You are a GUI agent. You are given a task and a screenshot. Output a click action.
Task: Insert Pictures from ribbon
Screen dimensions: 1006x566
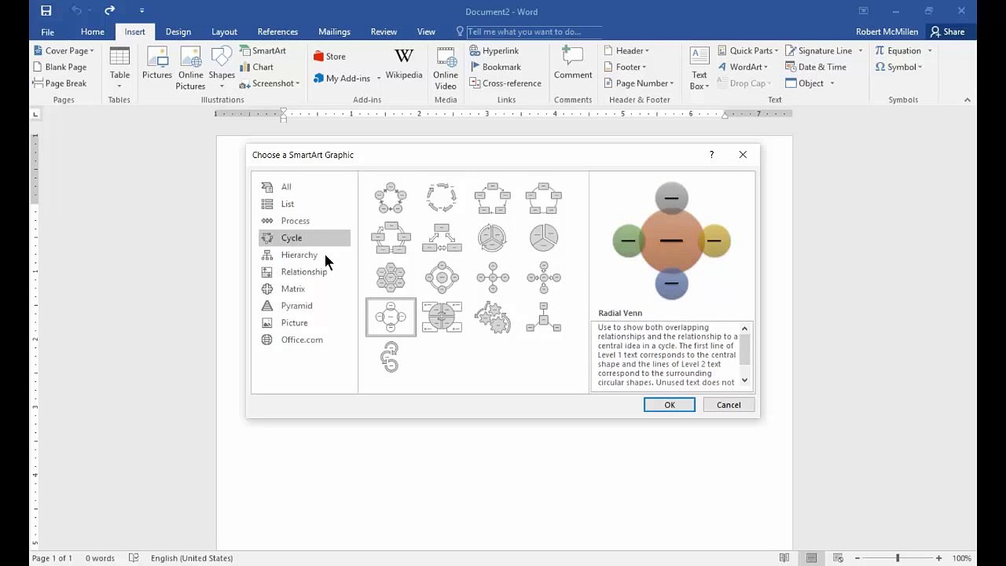click(156, 64)
